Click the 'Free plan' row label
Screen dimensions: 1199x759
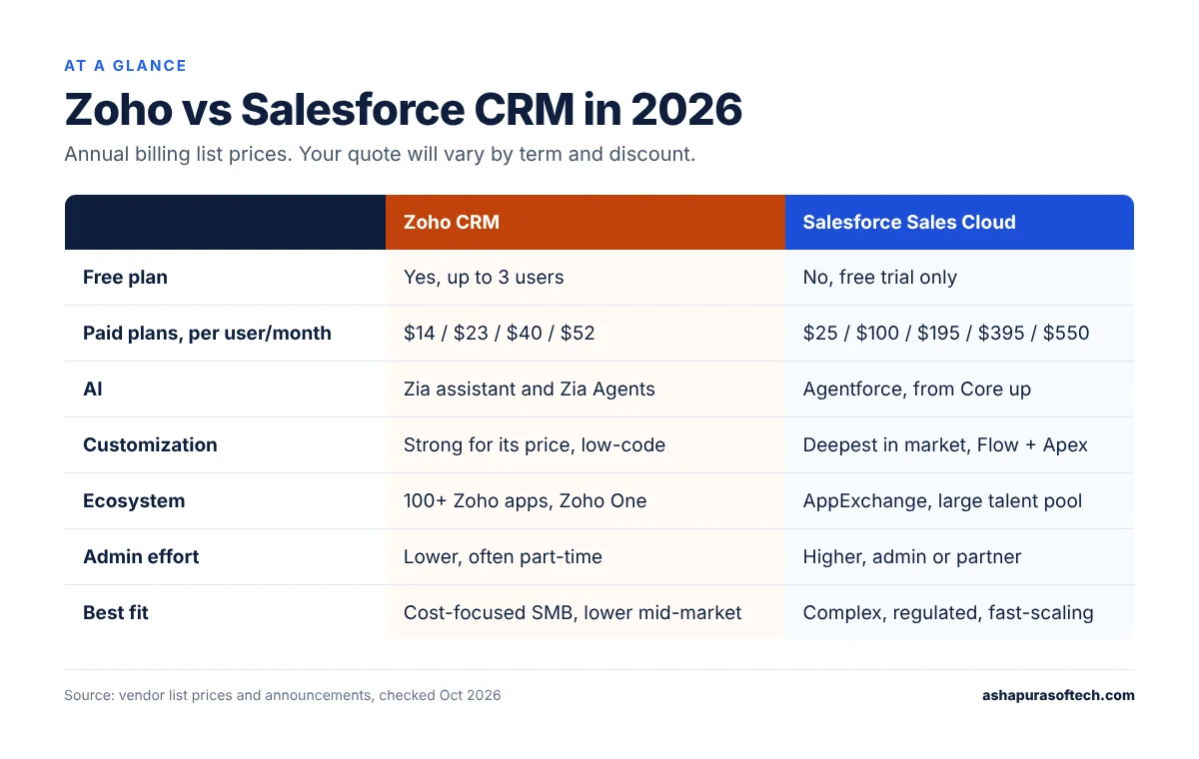click(125, 278)
